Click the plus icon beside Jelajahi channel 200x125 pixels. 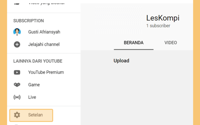(x=17, y=44)
